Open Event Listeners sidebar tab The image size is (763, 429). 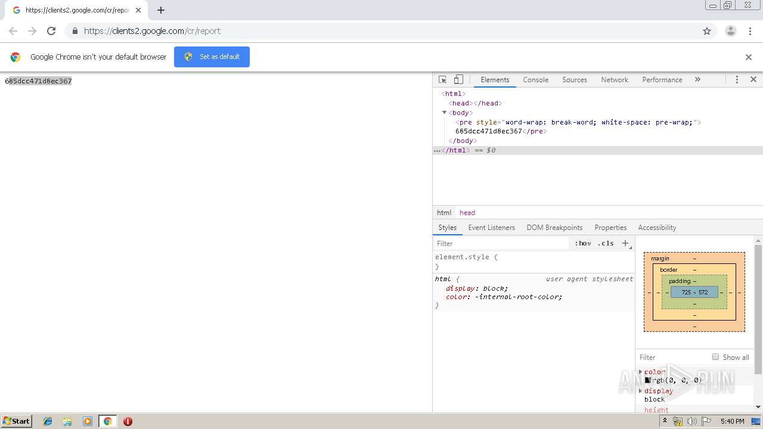point(491,228)
